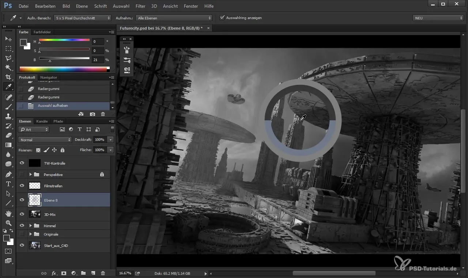This screenshot has height=278, width=468.
Task: Select the Rectangular Marquee tool
Action: 8,48
